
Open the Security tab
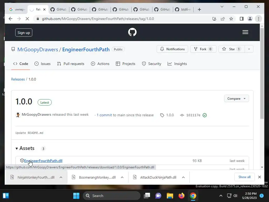(x=152, y=64)
